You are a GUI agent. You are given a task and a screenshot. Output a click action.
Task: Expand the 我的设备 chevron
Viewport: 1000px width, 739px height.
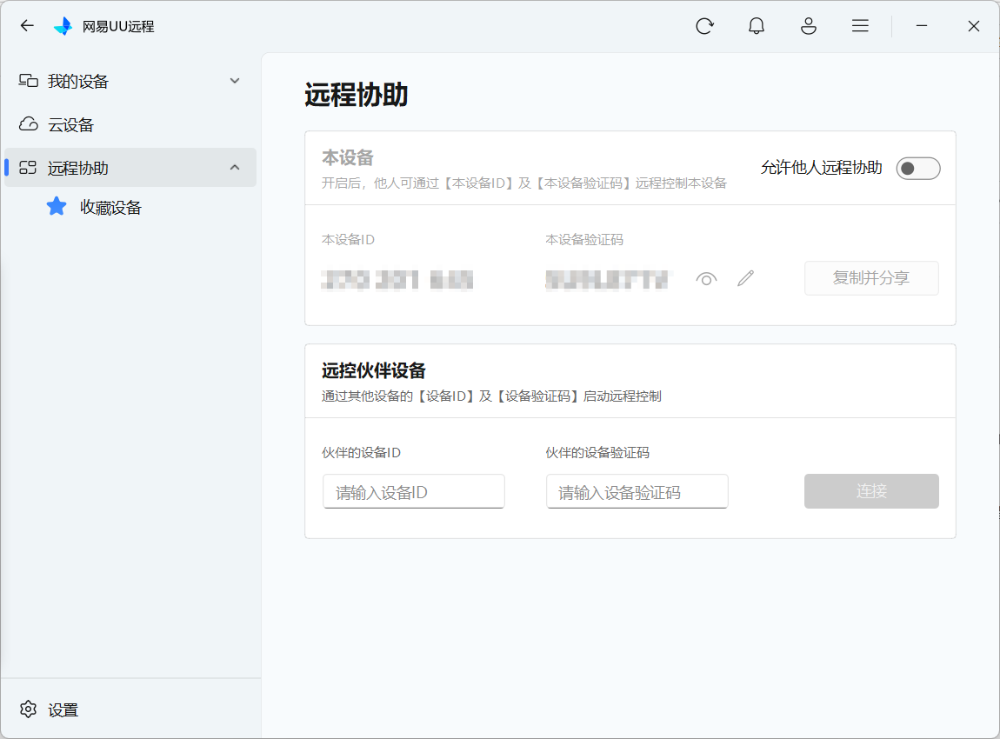point(235,81)
